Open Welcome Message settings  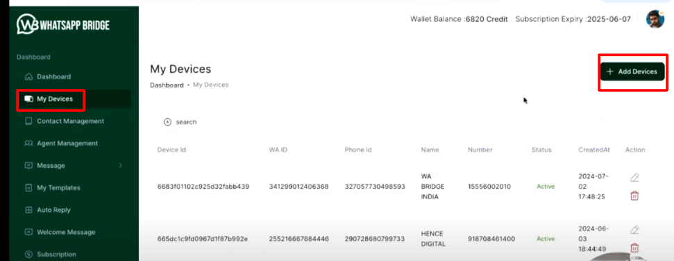pyautogui.click(x=66, y=232)
